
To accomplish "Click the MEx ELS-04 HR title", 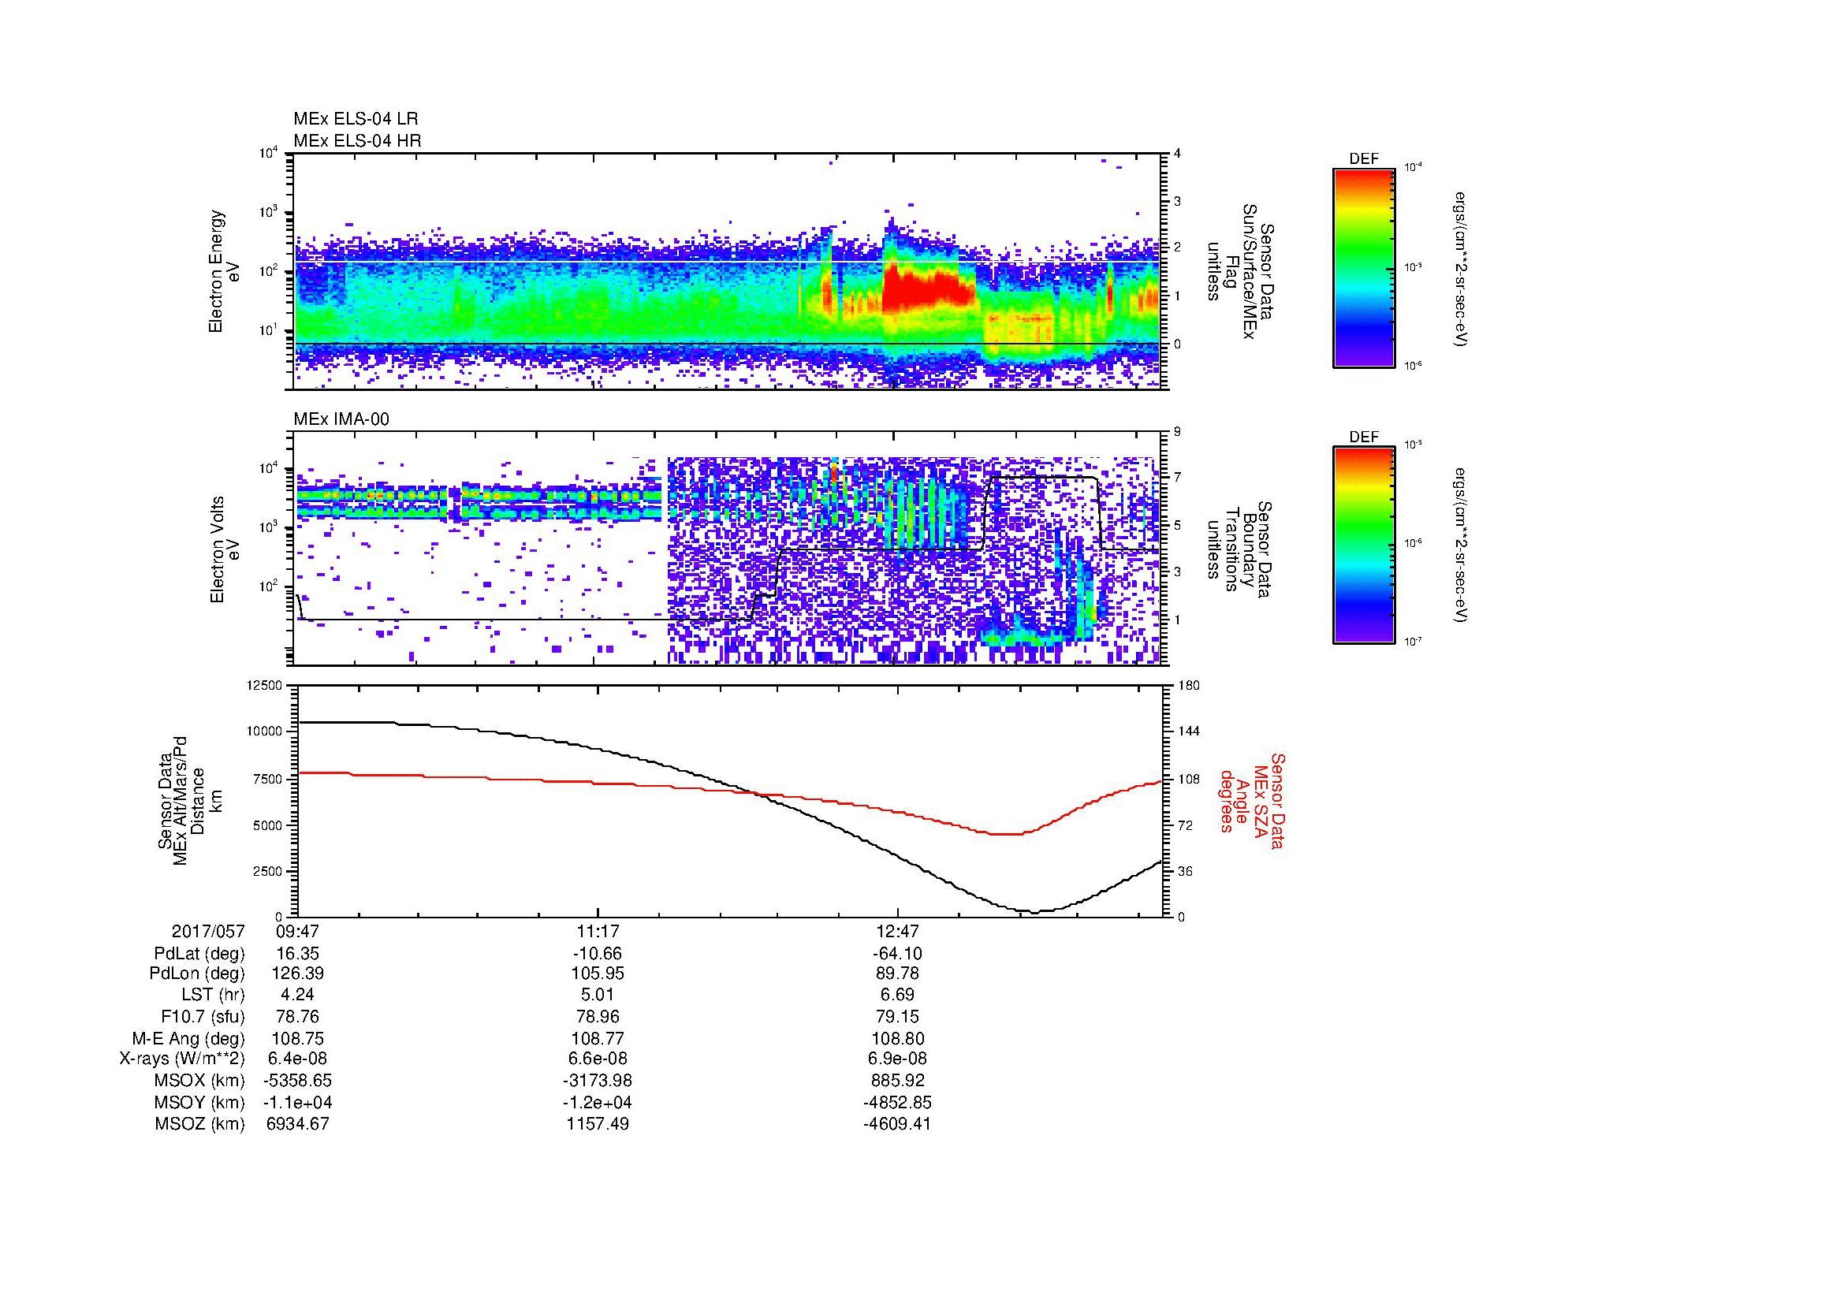I will tap(357, 140).
